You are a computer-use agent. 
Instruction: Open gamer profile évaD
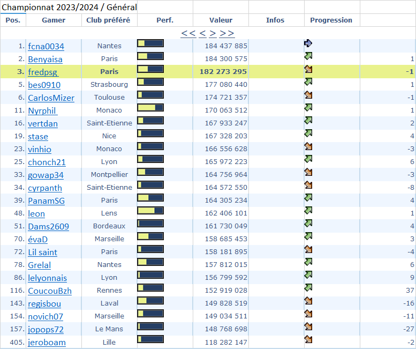pyautogui.click(x=38, y=239)
